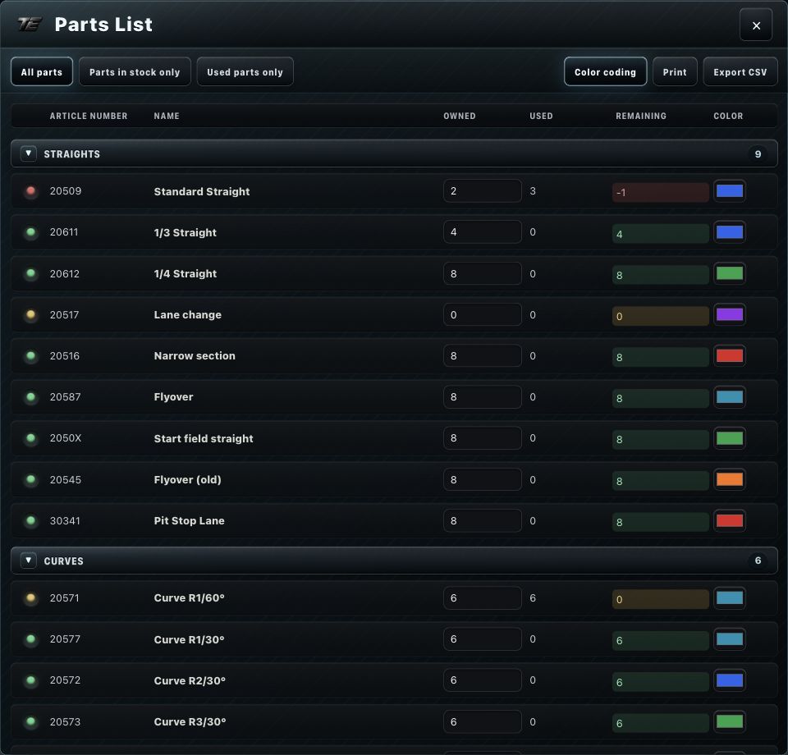Image resolution: width=788 pixels, height=755 pixels.
Task: Switch to Parts in stock only filter
Action: 135,72
